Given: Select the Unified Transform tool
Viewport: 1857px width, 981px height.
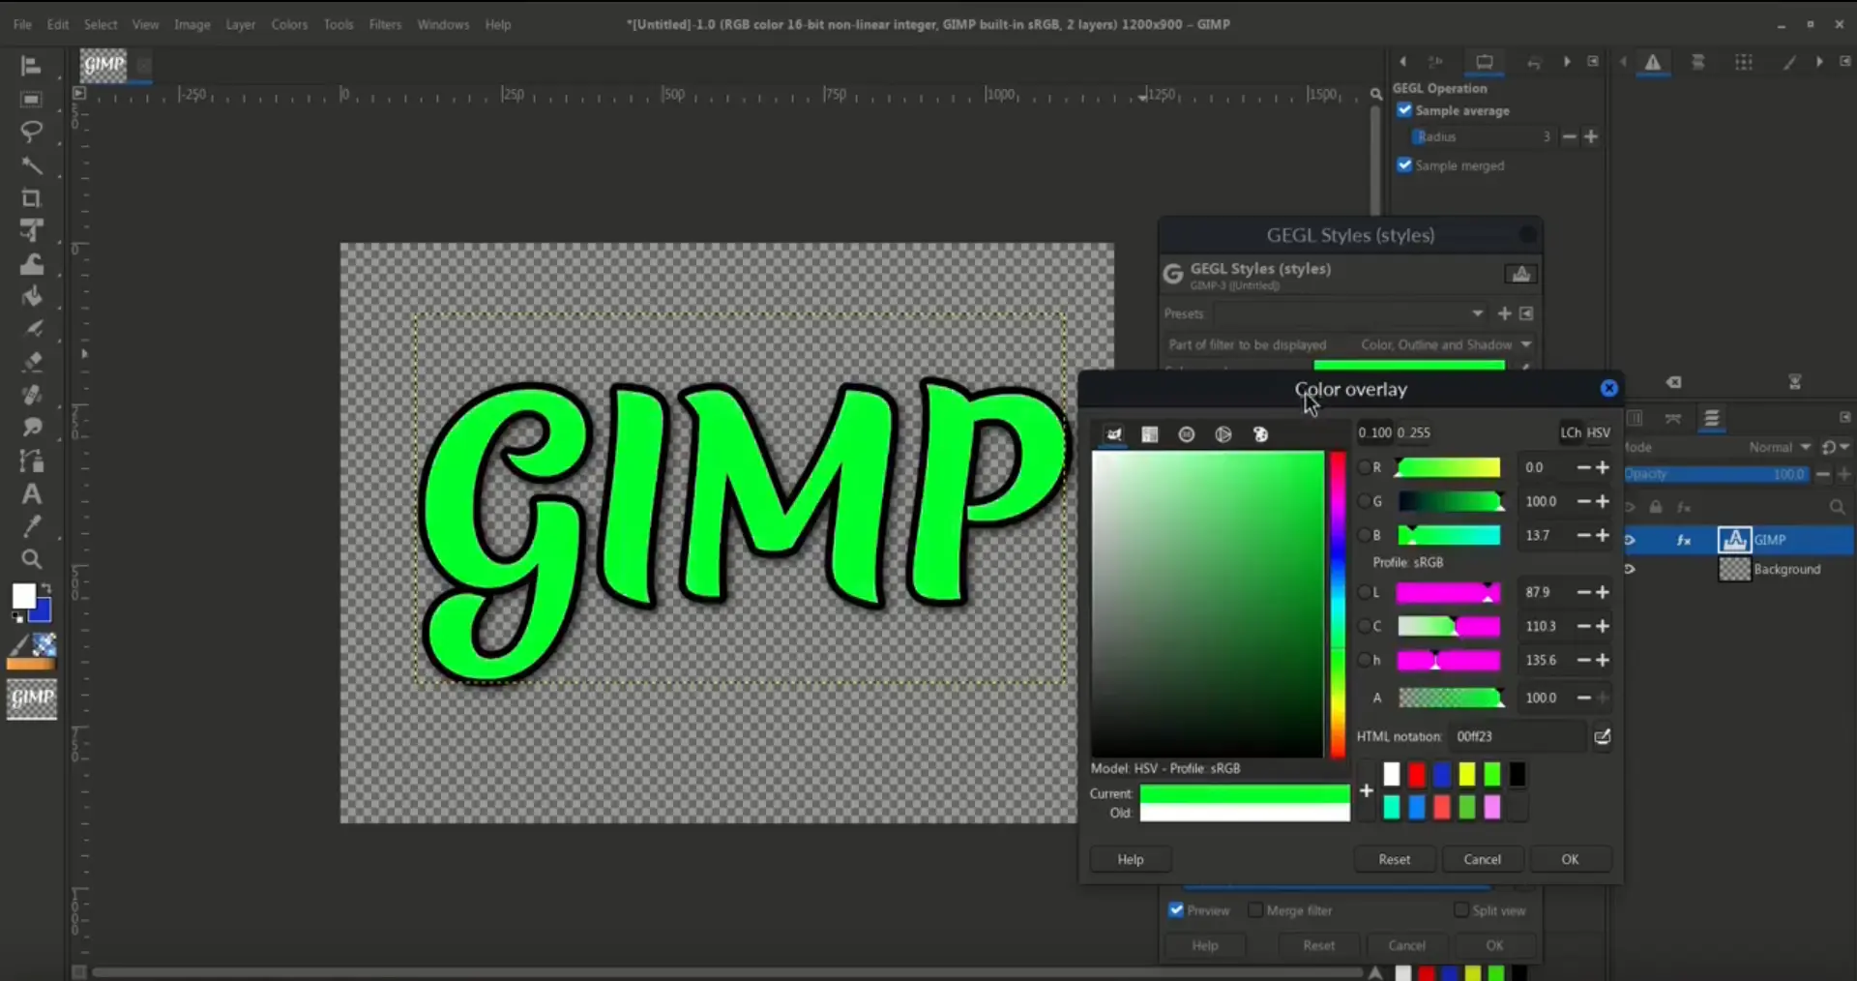Looking at the screenshot, I should point(31,231).
